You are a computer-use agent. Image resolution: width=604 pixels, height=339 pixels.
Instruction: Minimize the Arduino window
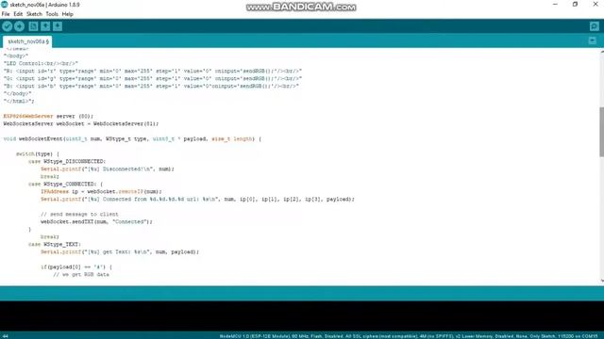click(555, 4)
